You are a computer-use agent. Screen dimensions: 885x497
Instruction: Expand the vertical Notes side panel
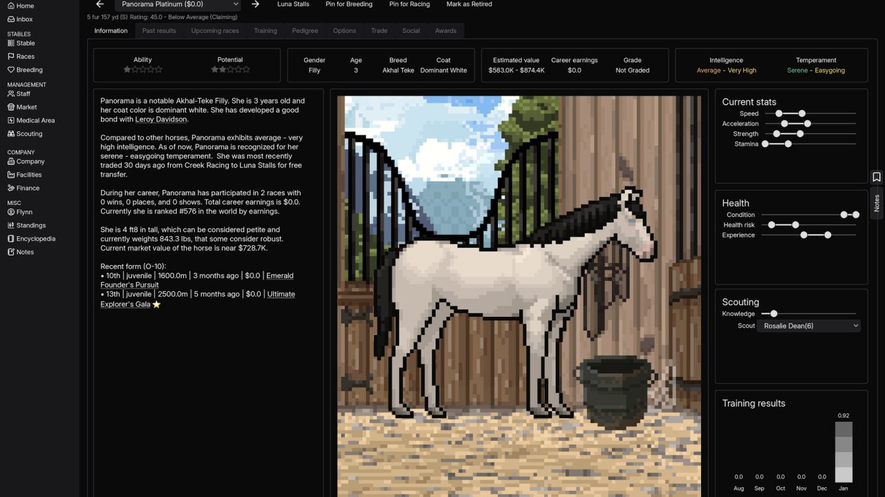[x=877, y=203]
